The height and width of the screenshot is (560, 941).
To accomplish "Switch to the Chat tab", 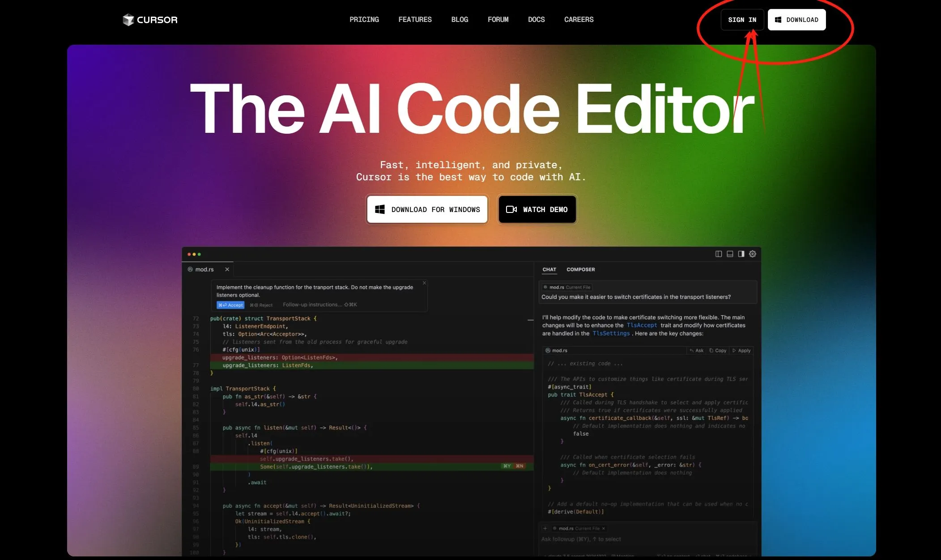I will (549, 269).
